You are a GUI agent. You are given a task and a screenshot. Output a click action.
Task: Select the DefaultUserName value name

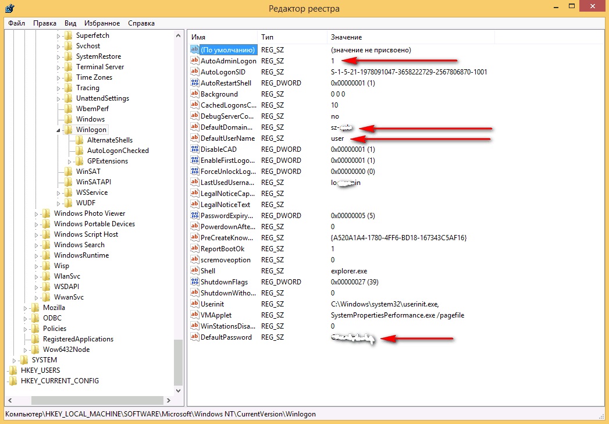pos(227,138)
